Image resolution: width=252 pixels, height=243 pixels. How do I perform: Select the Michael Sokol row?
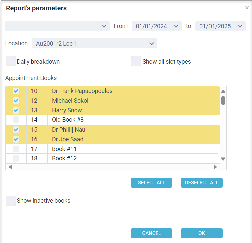113,101
